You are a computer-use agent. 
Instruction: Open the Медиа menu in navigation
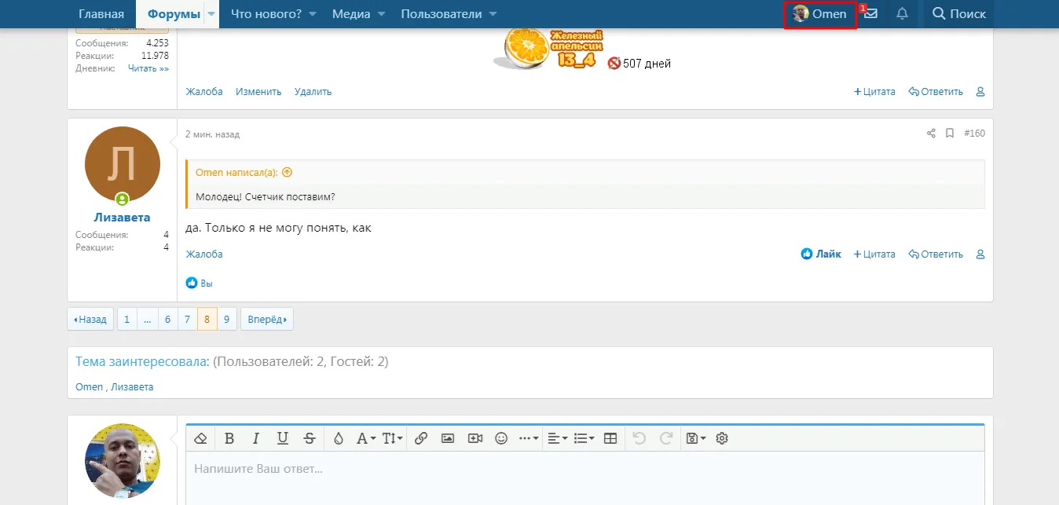(358, 14)
